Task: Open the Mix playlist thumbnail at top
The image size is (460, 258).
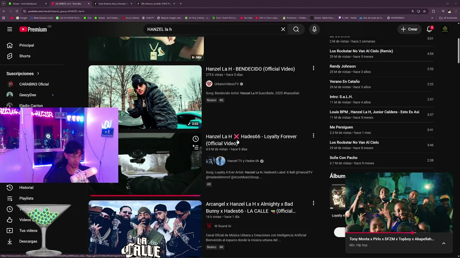Action: [x=146, y=49]
